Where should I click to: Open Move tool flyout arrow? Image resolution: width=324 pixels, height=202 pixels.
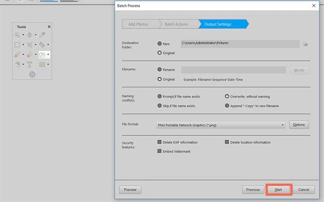[x=36, y=35]
